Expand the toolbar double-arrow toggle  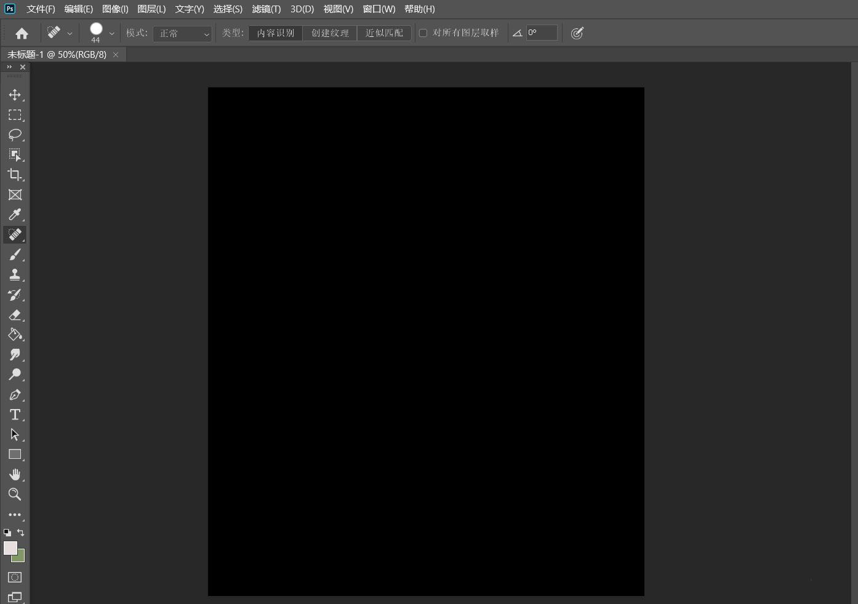pyautogui.click(x=9, y=66)
